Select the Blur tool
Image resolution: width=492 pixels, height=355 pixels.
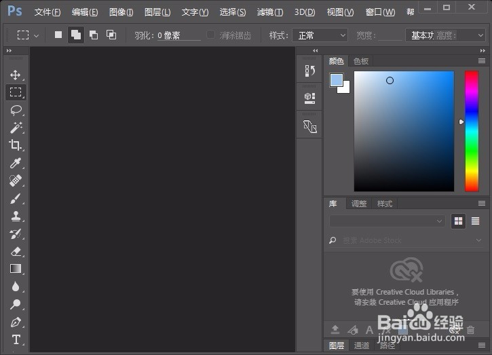[x=16, y=286]
